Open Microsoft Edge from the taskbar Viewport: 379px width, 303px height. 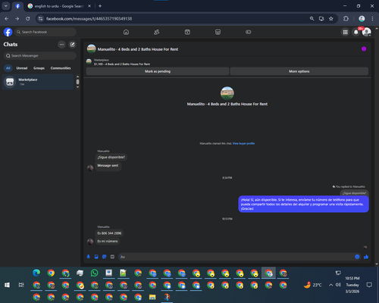pyautogui.click(x=36, y=273)
